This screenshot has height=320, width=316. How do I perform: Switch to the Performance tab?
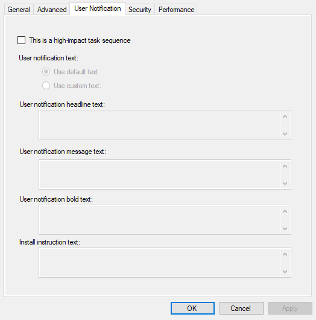176,10
